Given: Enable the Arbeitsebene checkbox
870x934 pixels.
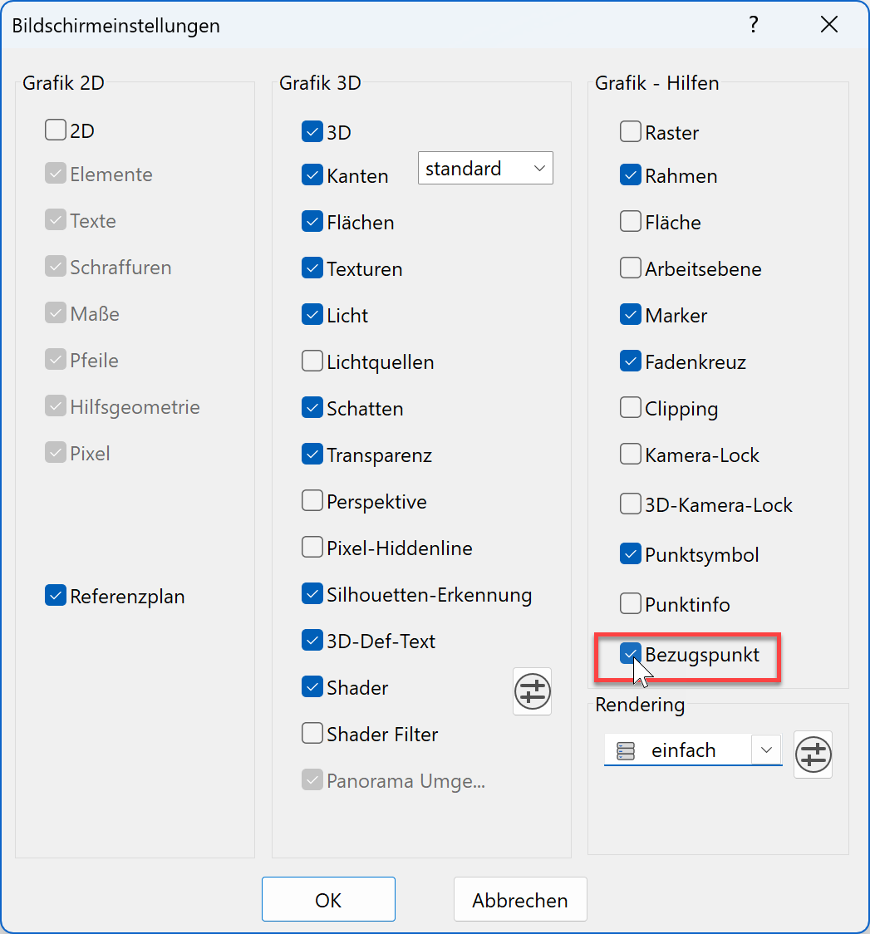Looking at the screenshot, I should click(631, 268).
